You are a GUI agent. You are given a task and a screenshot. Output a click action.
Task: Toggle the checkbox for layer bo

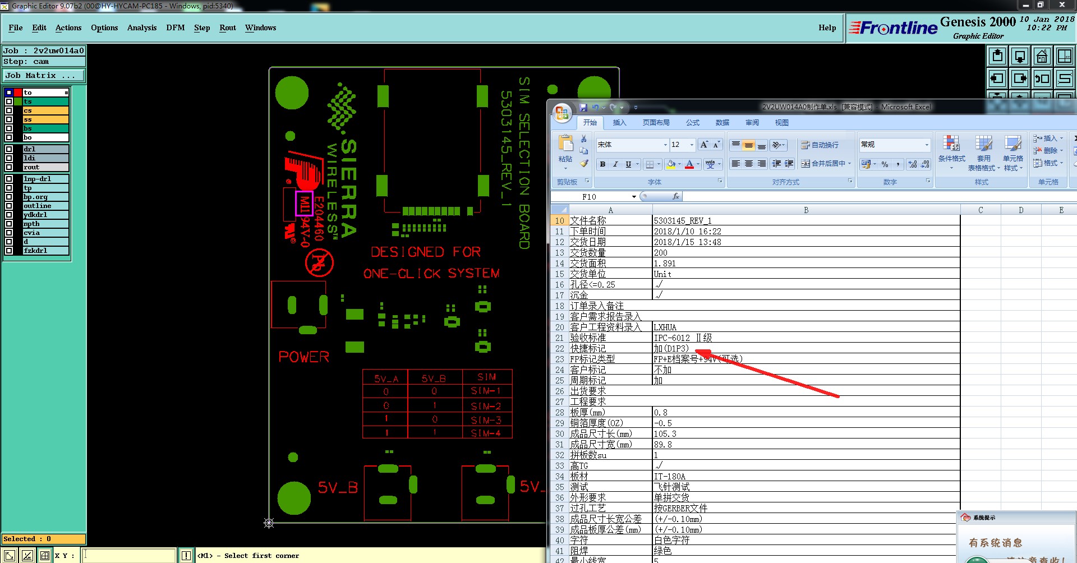9,137
